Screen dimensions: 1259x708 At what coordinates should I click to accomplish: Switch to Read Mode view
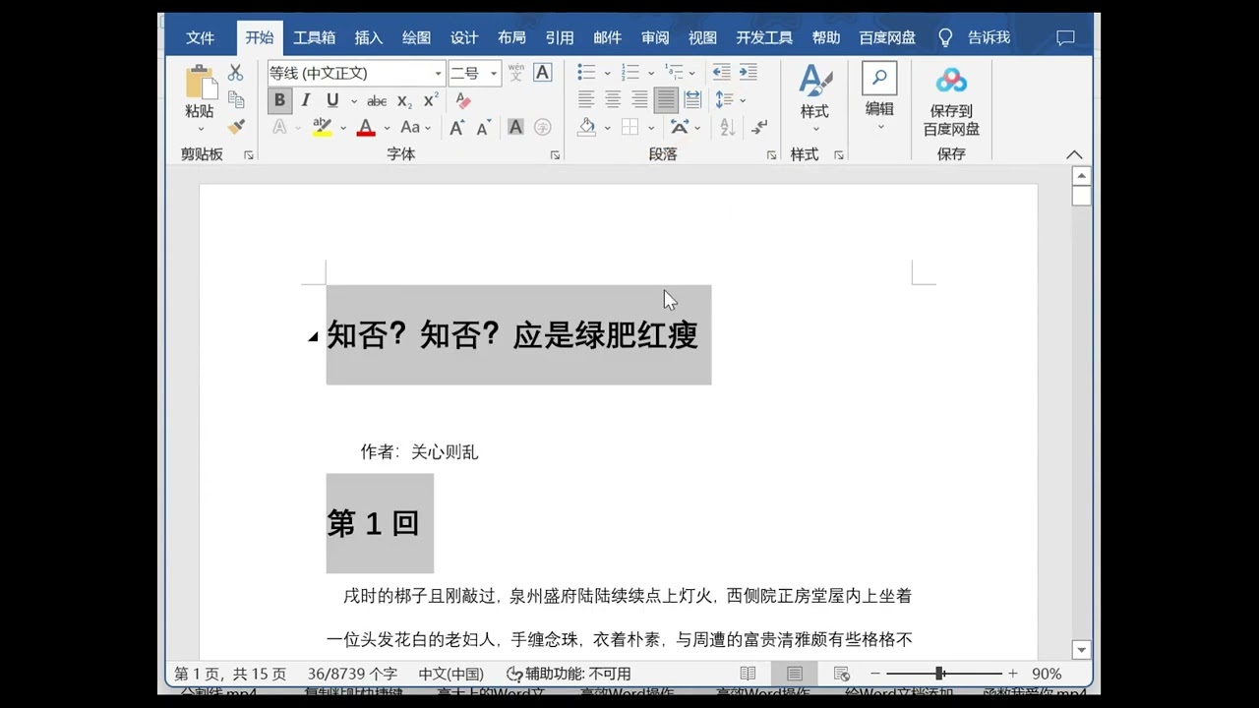[748, 674]
